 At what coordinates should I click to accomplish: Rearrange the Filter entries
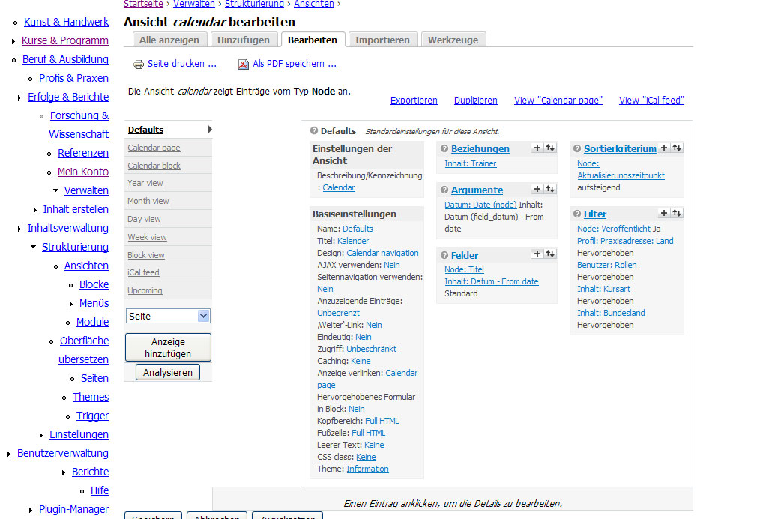[677, 214]
